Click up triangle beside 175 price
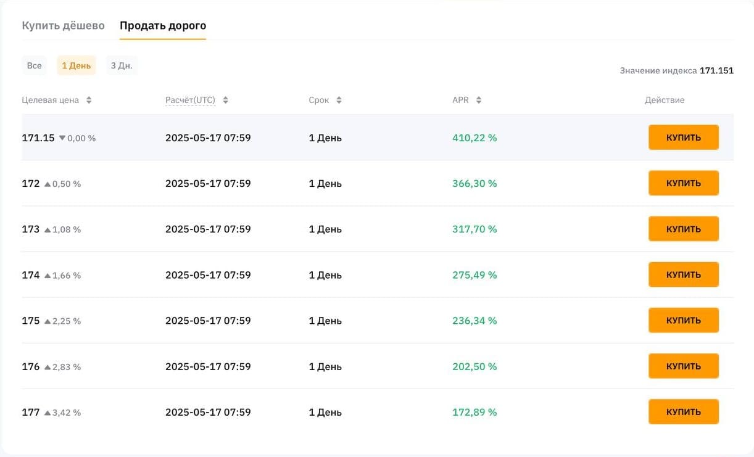 click(x=48, y=321)
